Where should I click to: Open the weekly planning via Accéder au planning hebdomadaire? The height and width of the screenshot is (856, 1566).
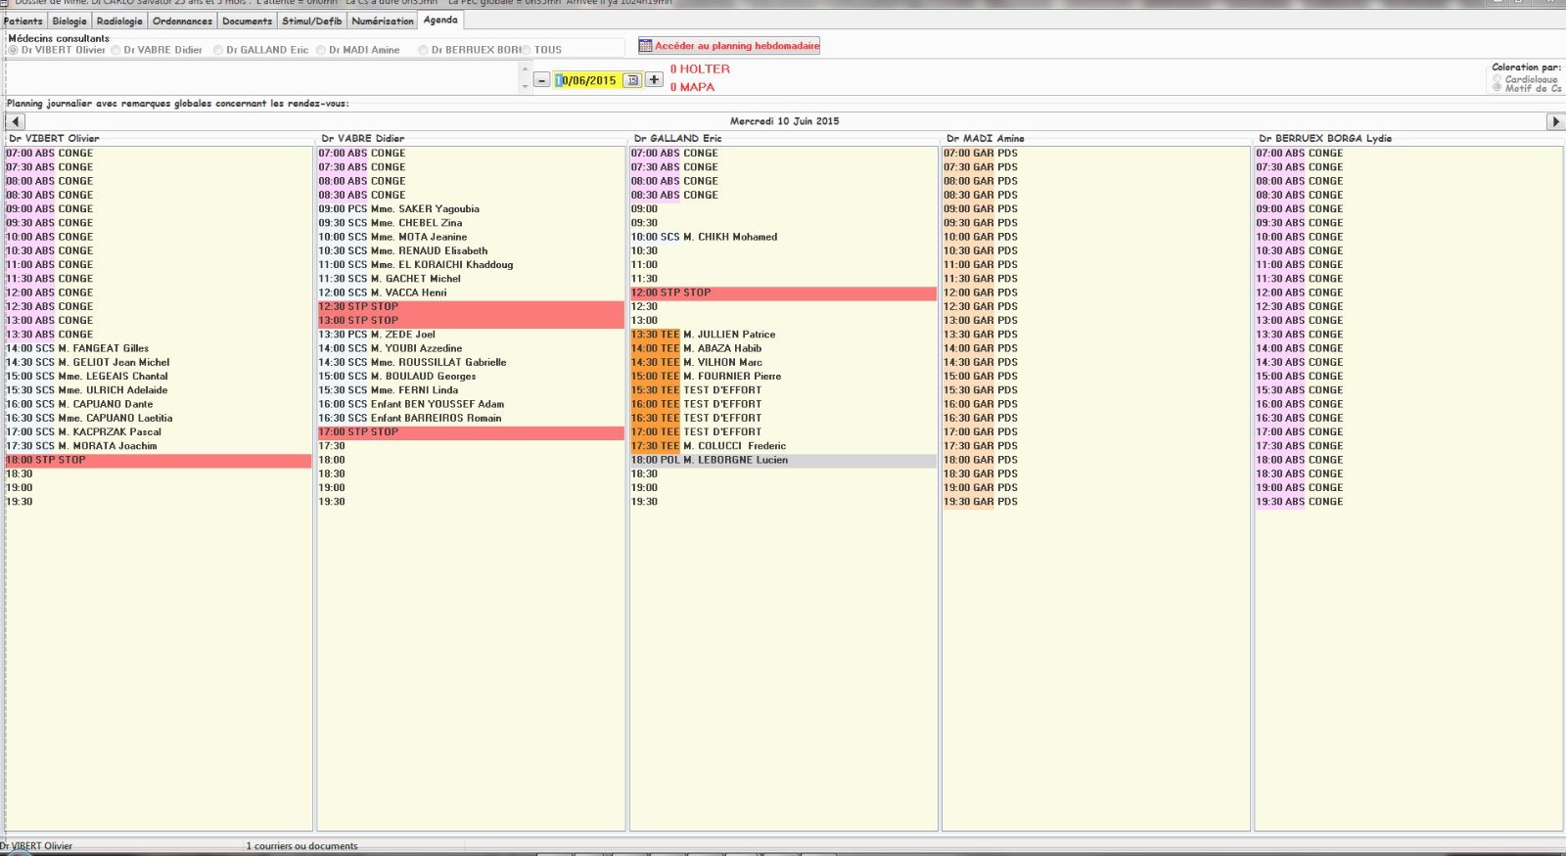[729, 45]
